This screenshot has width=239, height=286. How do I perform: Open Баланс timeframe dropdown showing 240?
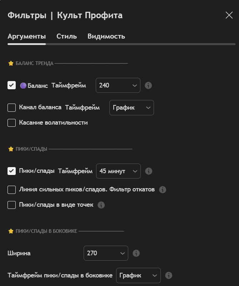coord(118,86)
